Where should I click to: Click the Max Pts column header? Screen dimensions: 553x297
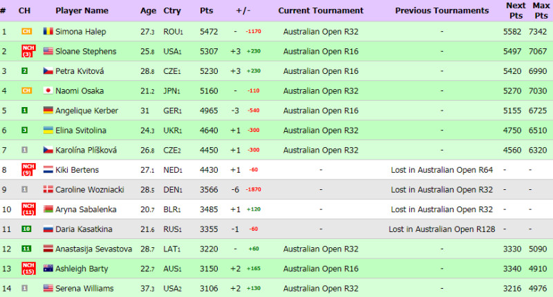541,10
